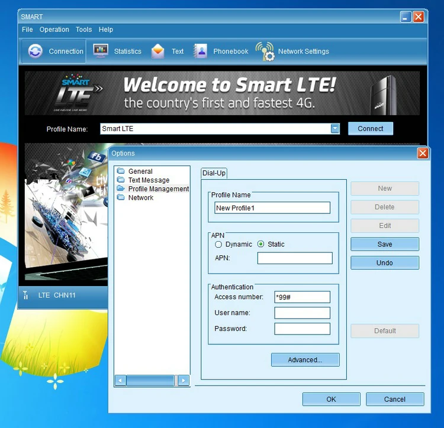
Task: Open the Phonebook label in toolbar
Action: pos(230,51)
